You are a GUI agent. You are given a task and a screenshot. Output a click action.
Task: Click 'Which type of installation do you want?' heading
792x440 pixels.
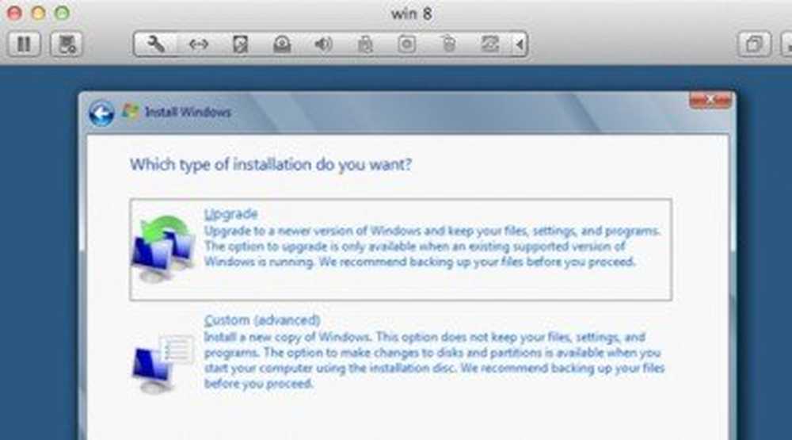click(x=271, y=165)
